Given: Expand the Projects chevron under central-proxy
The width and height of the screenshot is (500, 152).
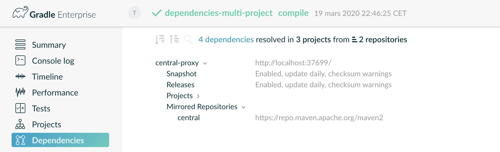Looking at the screenshot, I should click(x=198, y=96).
